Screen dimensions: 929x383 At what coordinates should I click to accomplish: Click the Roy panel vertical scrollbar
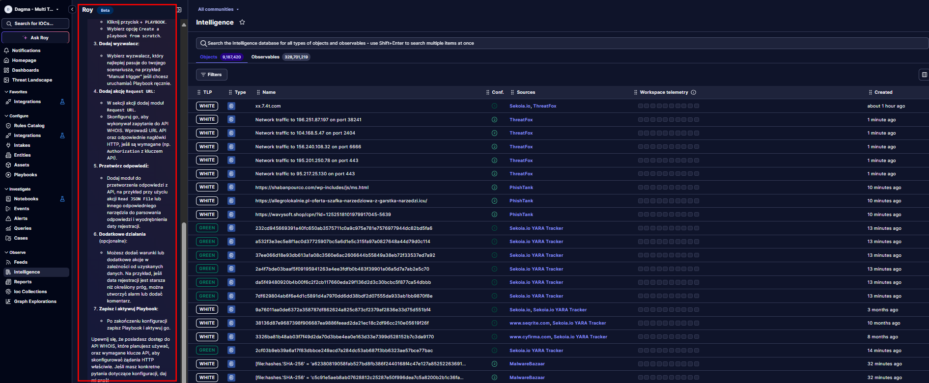[x=184, y=295]
